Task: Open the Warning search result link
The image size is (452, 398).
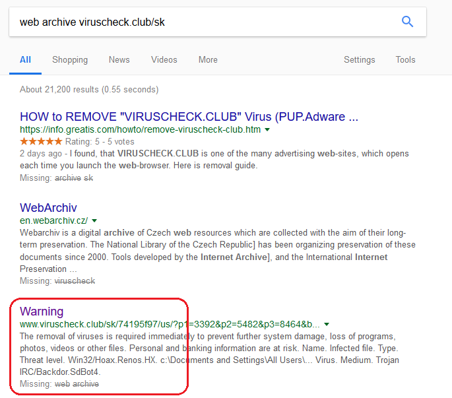Action: click(42, 311)
